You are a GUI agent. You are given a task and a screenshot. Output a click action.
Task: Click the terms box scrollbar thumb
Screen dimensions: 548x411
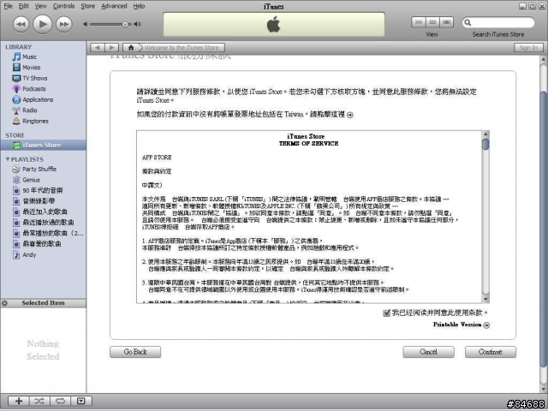click(x=485, y=145)
